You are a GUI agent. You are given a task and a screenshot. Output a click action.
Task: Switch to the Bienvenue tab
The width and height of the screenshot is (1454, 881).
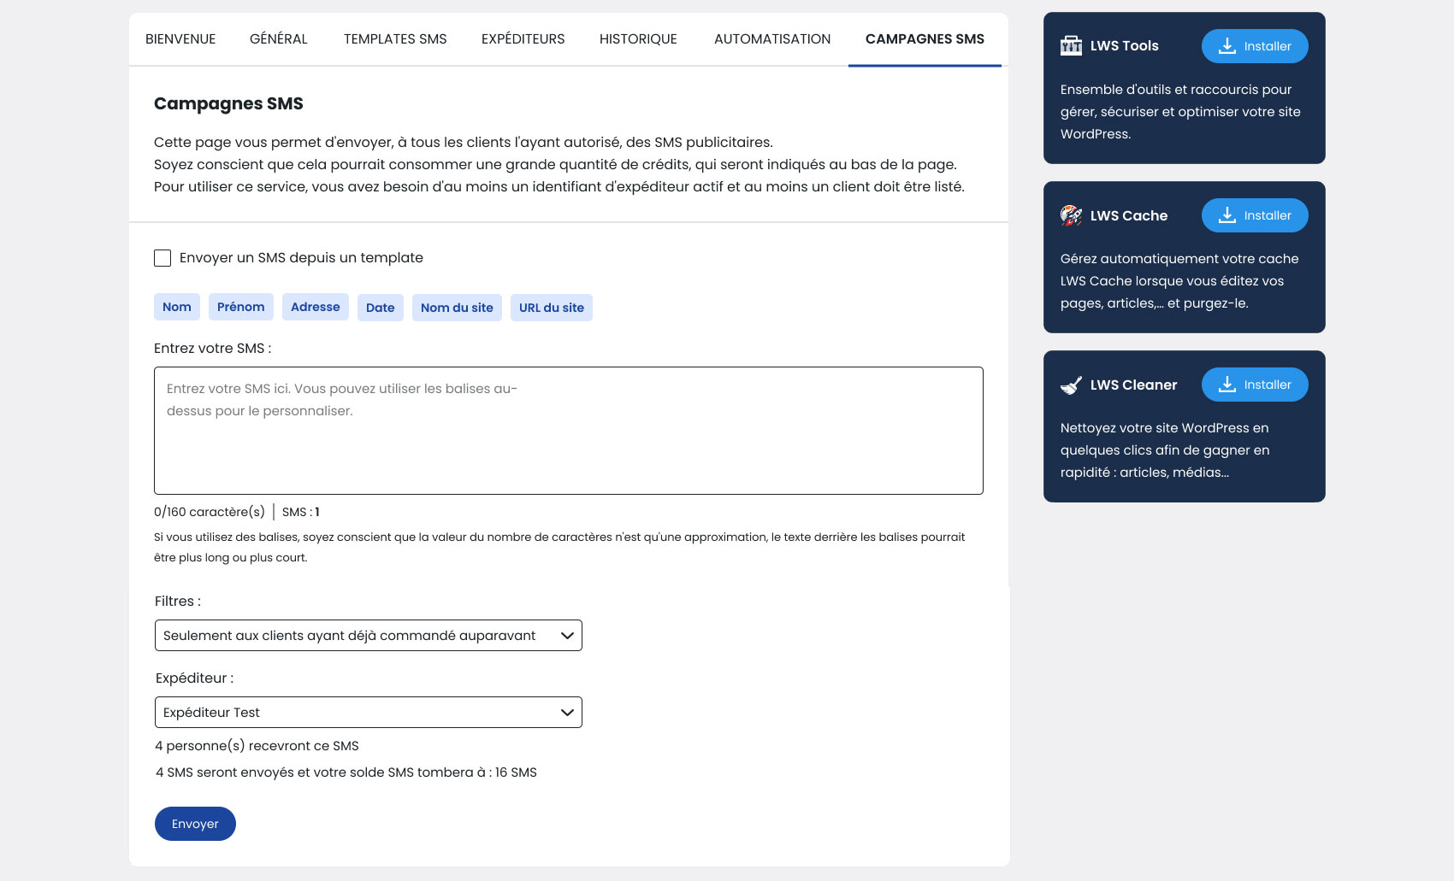(180, 39)
